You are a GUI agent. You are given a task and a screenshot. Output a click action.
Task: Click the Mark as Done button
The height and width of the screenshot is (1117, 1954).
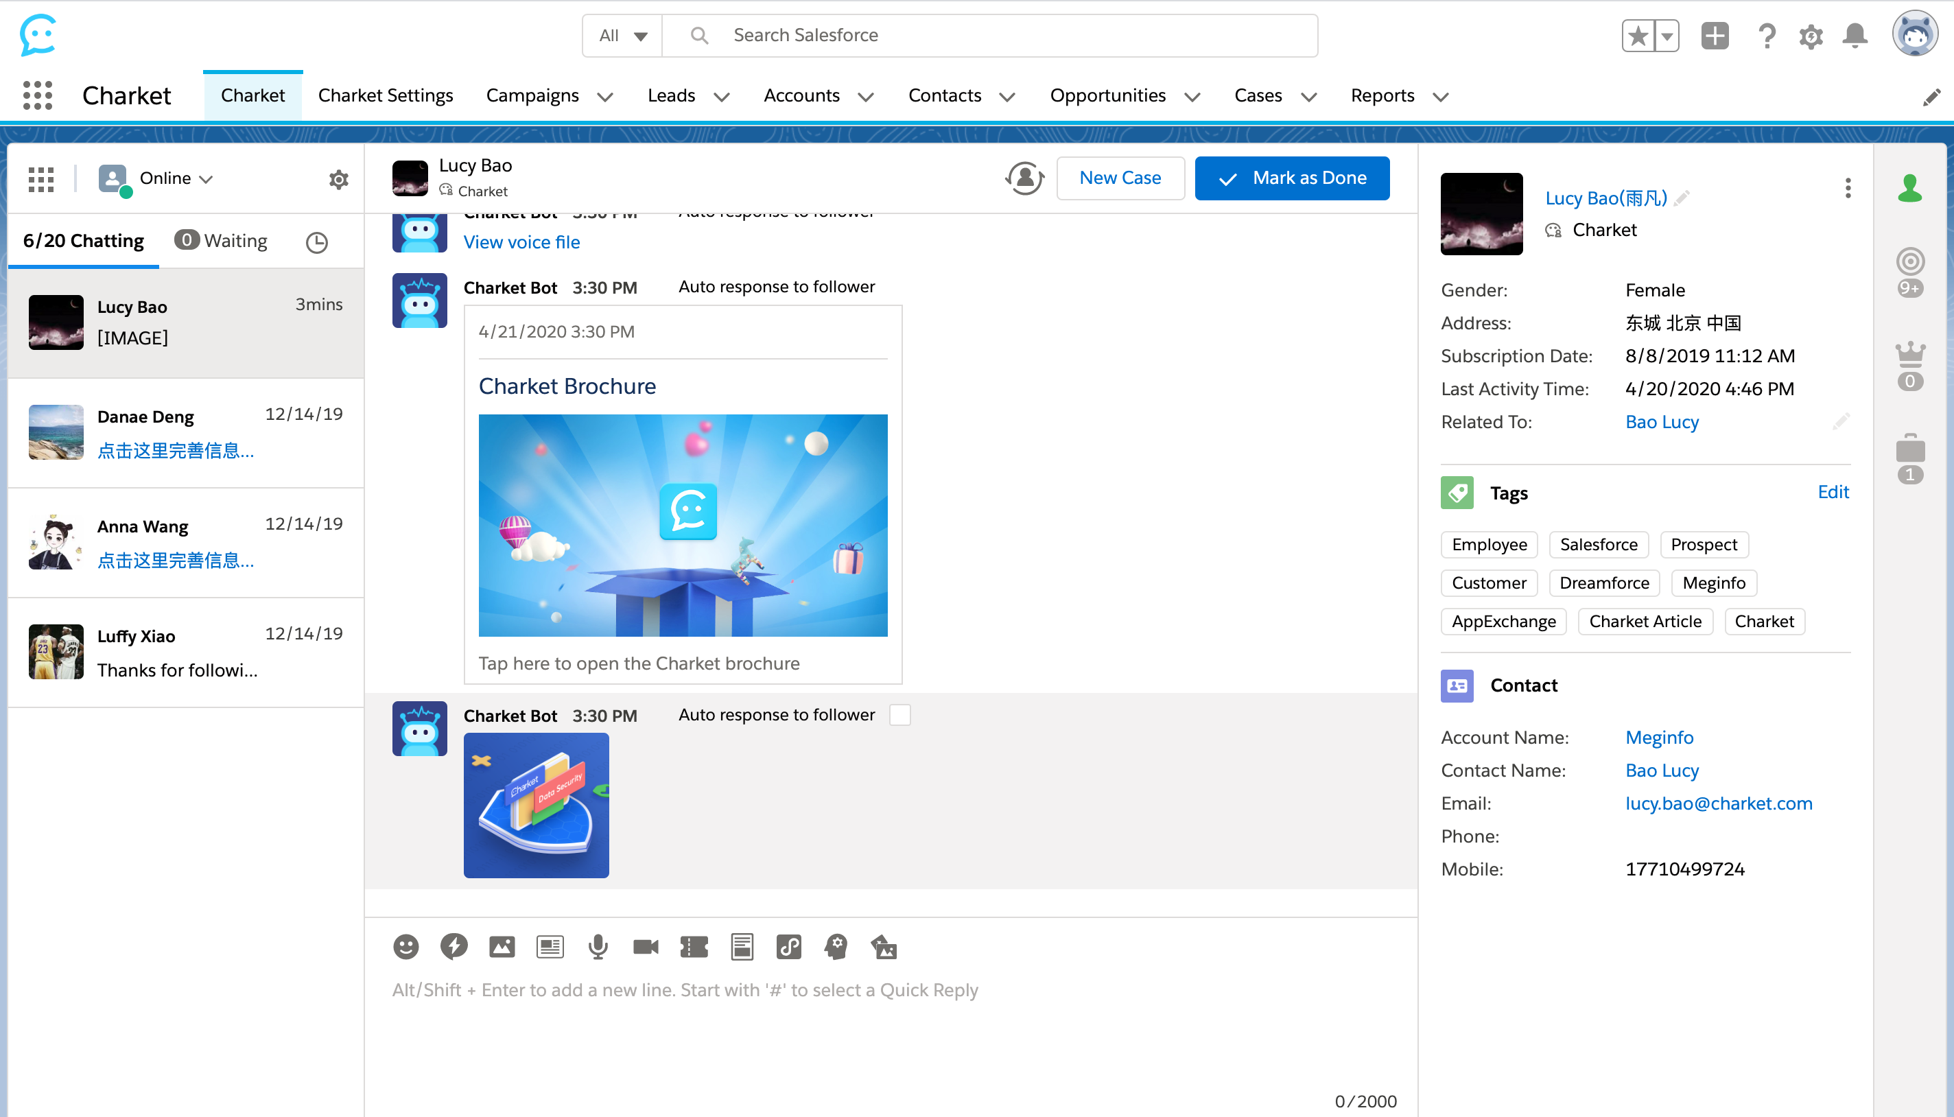point(1292,178)
